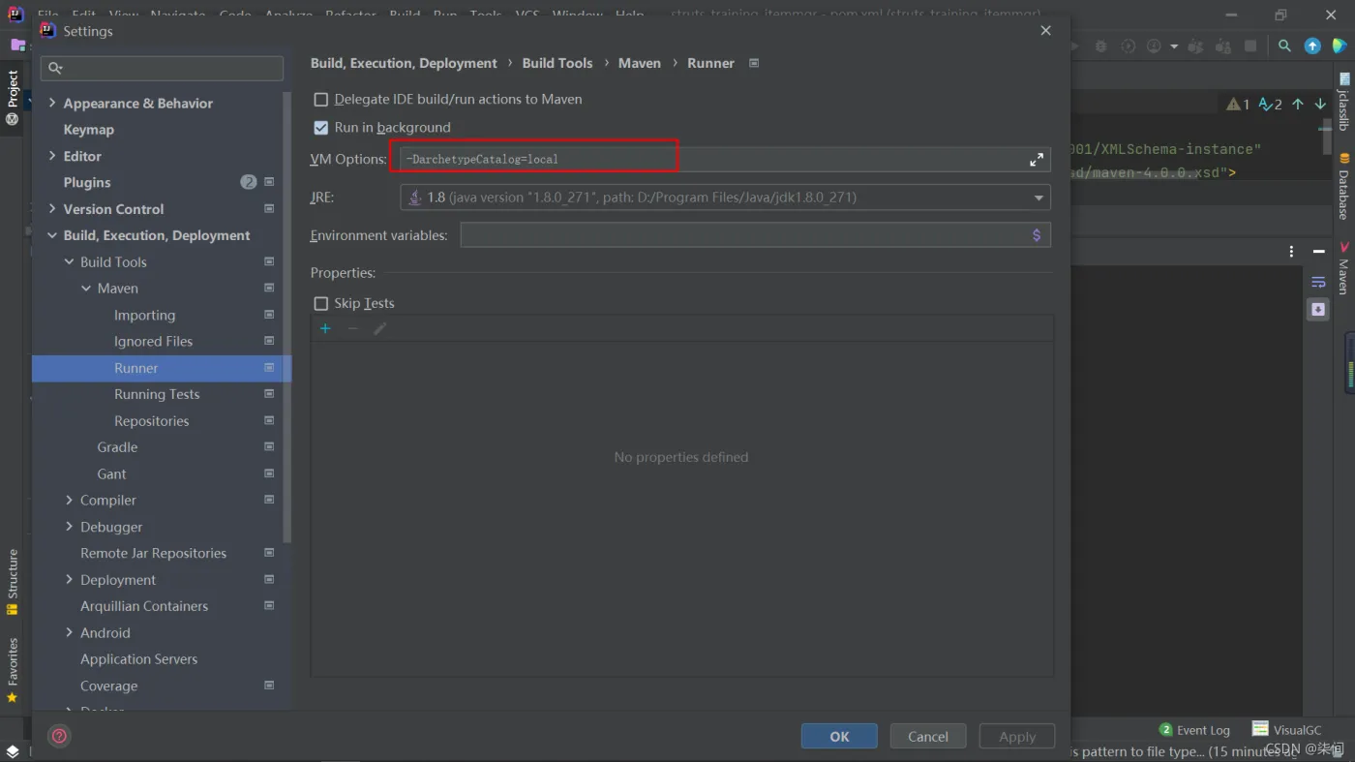Click the help question mark icon in Settings
Viewport: 1355px width, 762px height.
59,736
